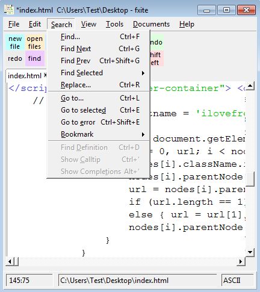Viewport: 260px width, 292px height.
Task: Click horizontal scrollbar left arrow
Action: tap(10, 261)
